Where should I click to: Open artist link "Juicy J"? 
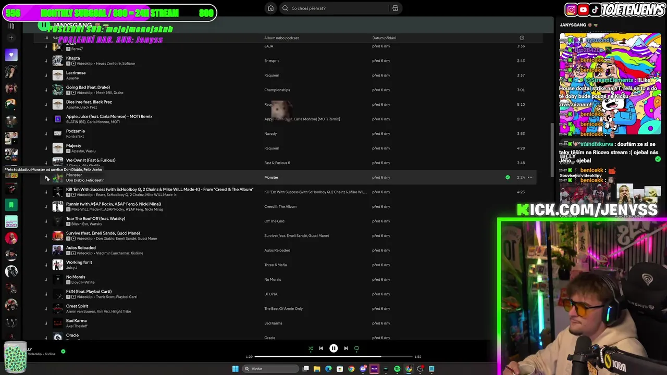click(72, 268)
